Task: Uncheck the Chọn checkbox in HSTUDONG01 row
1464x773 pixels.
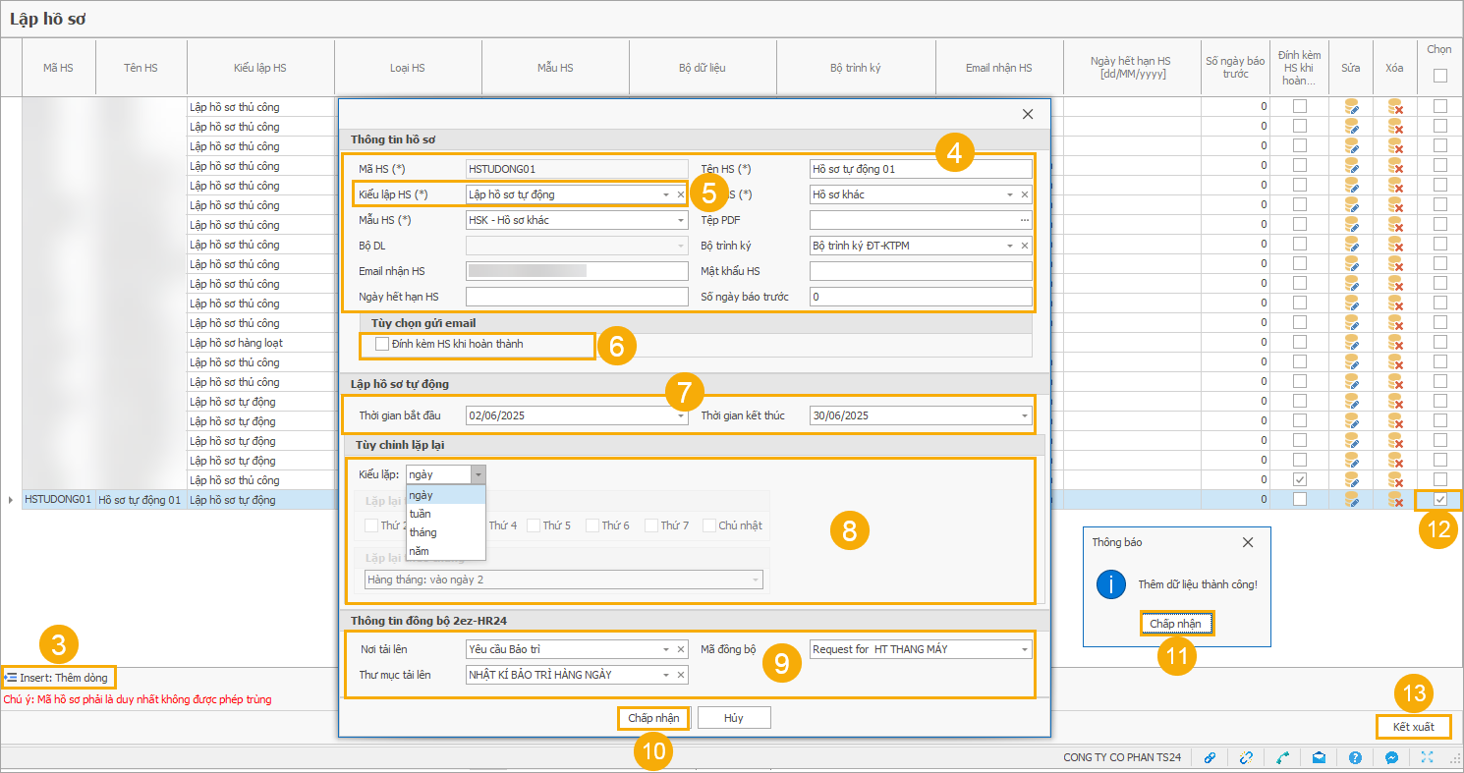Action: [x=1439, y=500]
